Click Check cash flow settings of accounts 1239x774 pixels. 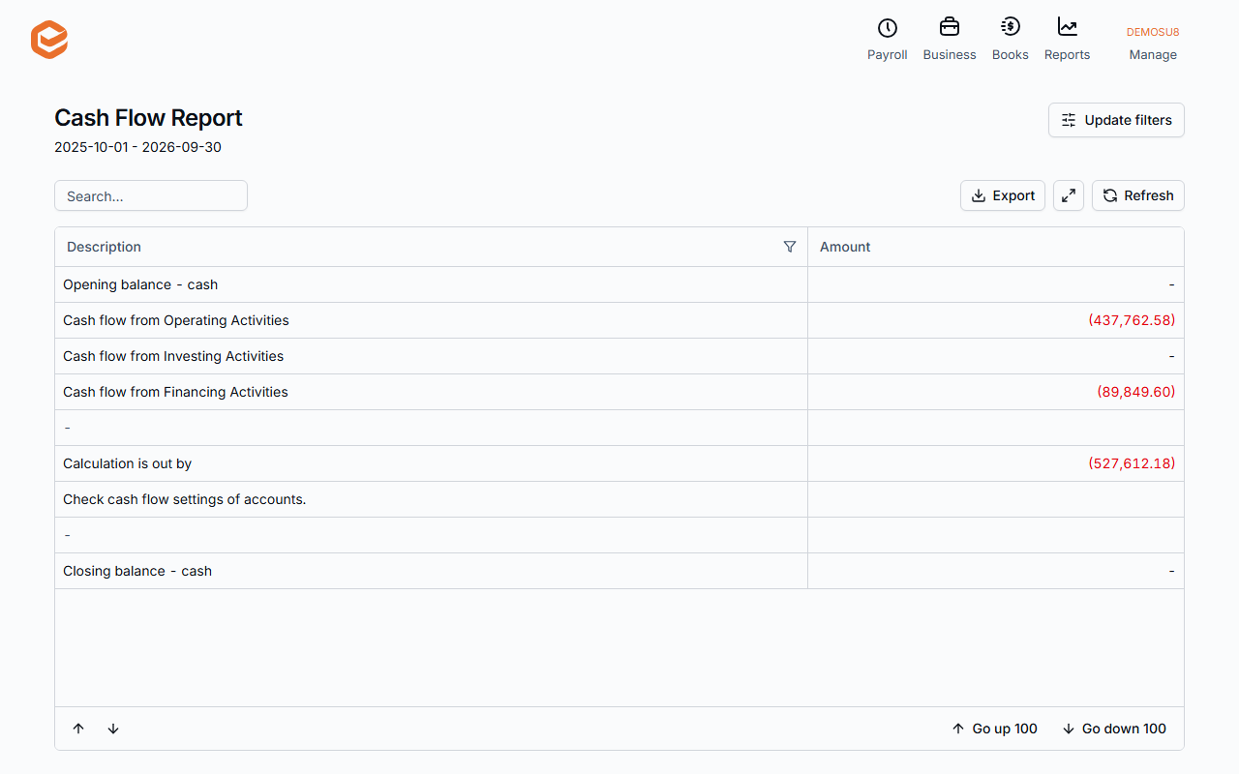point(184,499)
